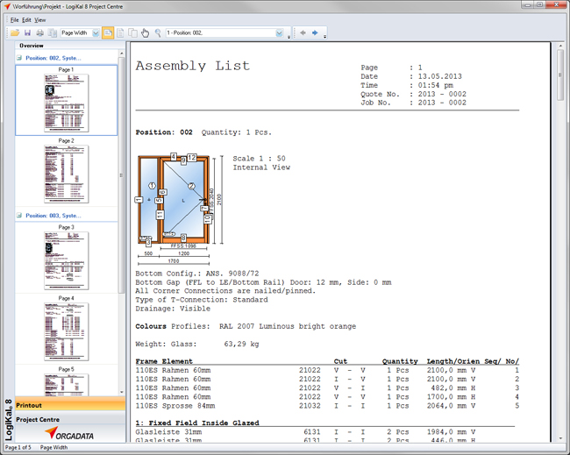Image resolution: width=570 pixels, height=455 pixels.
Task: Click the '1: Fixed Field Inside Glazed' heading
Action: (x=197, y=423)
